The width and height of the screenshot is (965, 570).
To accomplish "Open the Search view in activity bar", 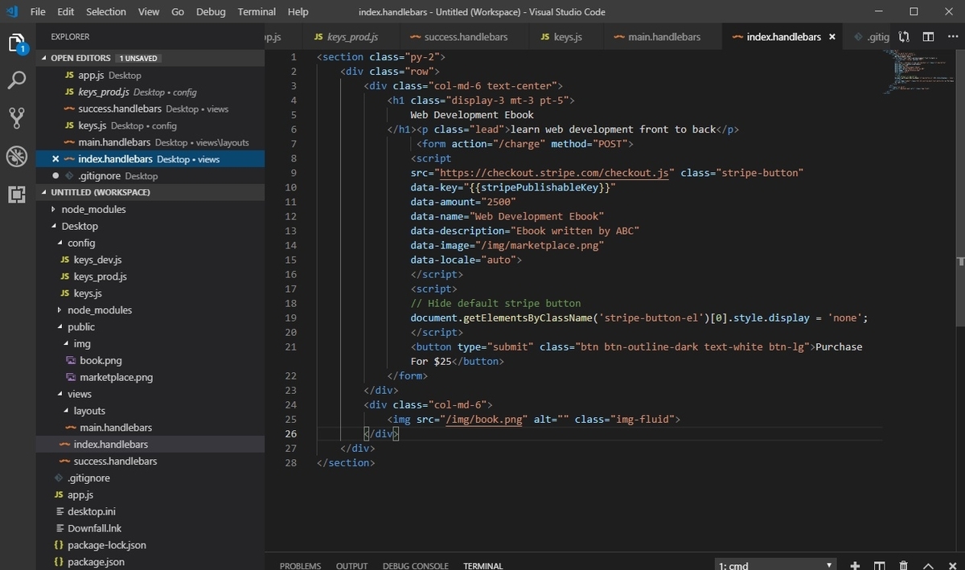I will 17,80.
